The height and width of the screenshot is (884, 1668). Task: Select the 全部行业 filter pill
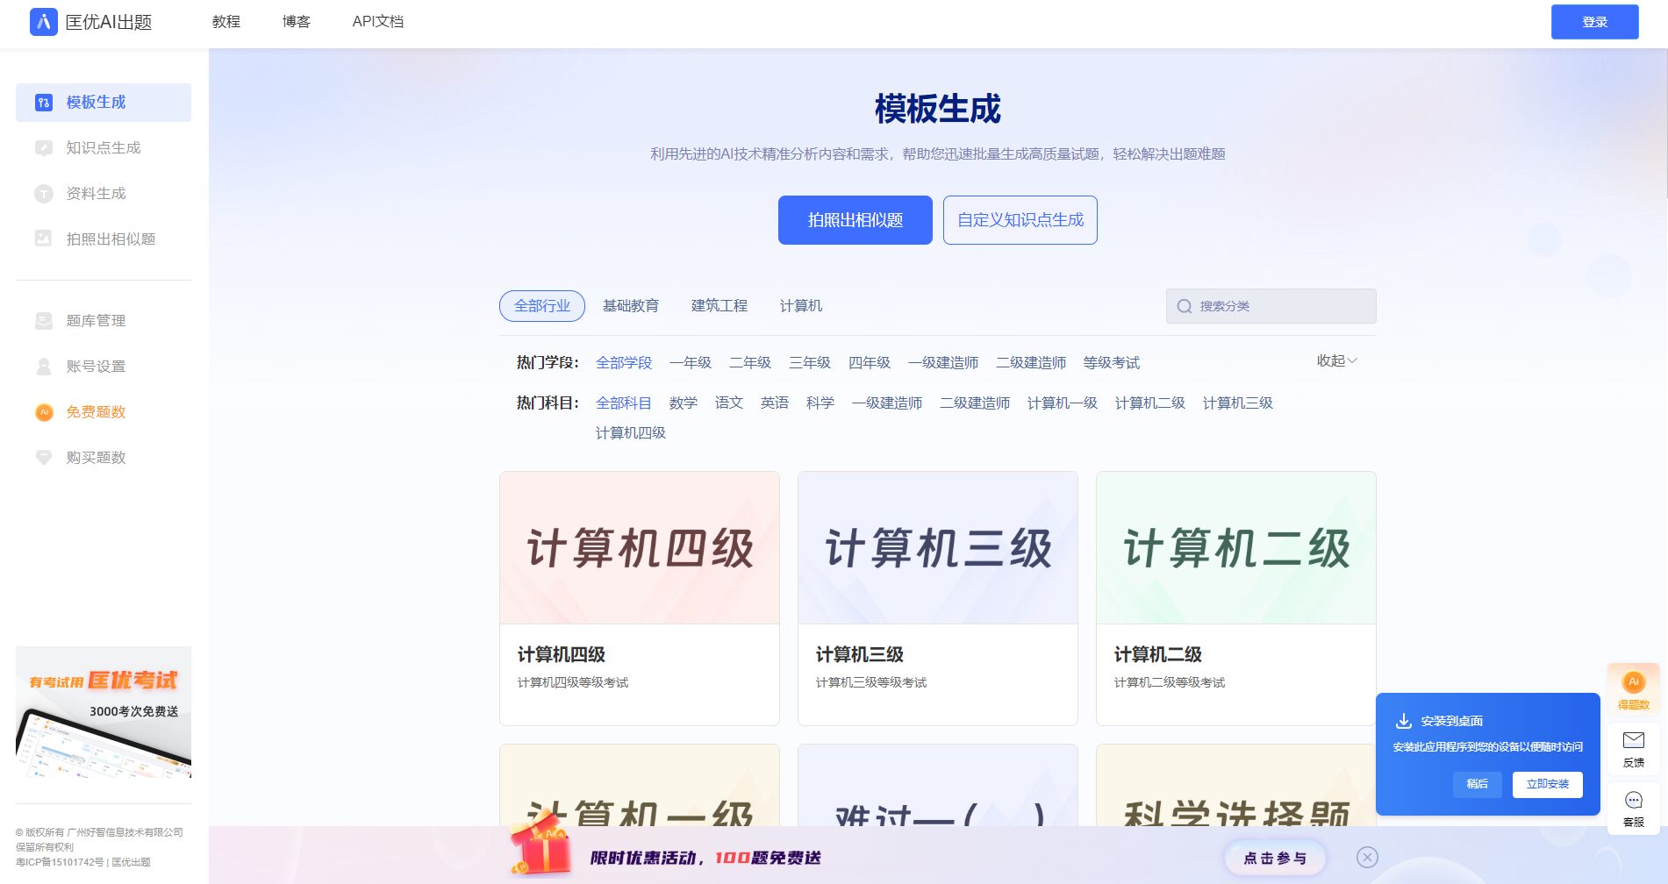coord(541,306)
